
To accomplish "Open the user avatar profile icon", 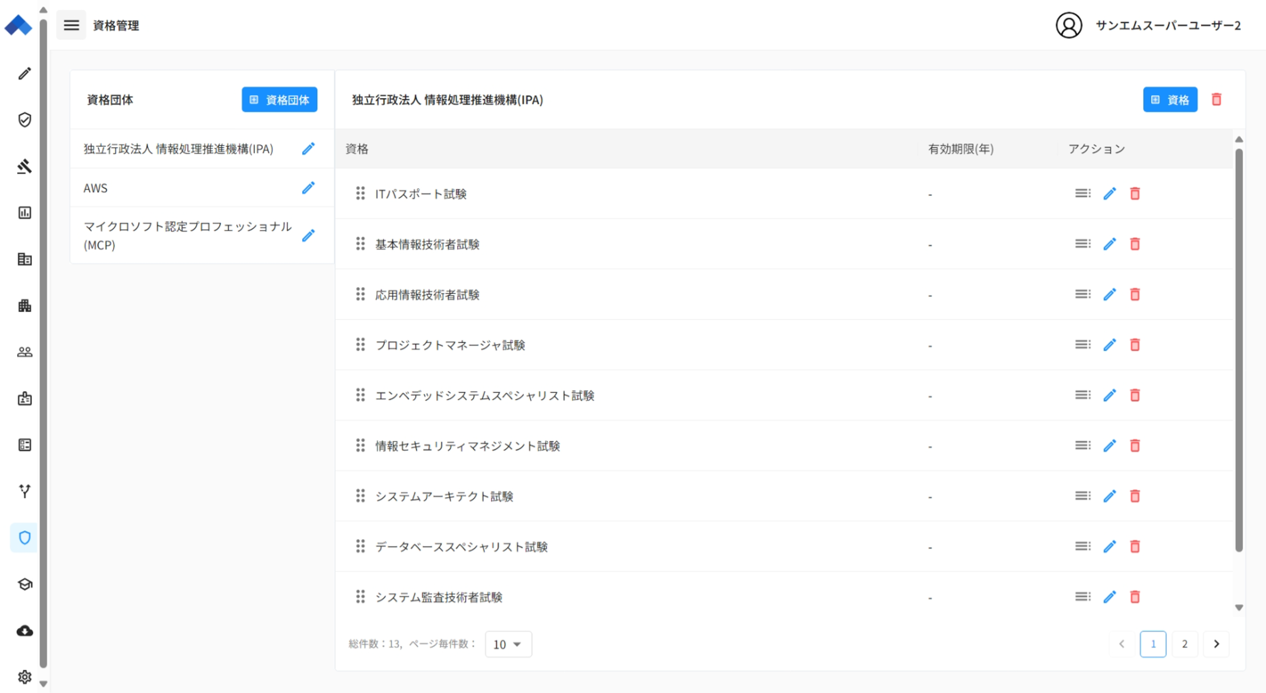I will [1068, 25].
